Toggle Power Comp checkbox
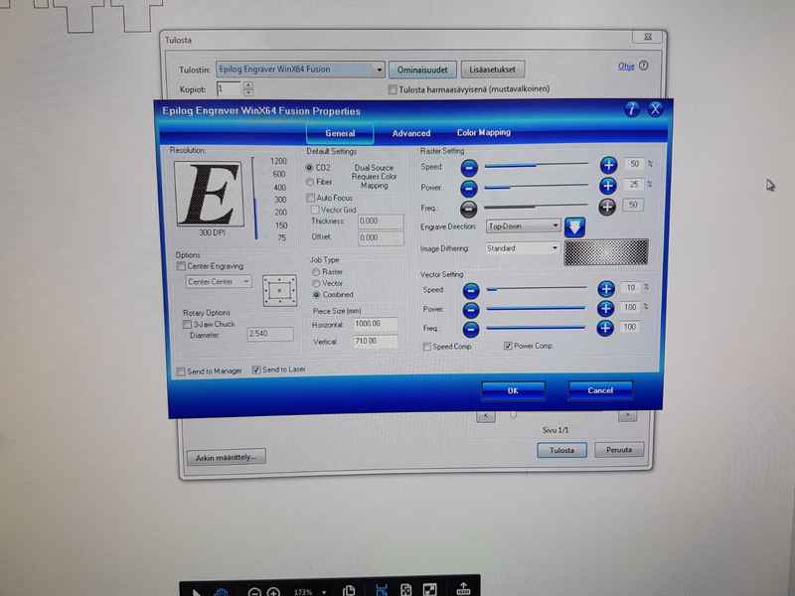This screenshot has width=795, height=596. [508, 346]
